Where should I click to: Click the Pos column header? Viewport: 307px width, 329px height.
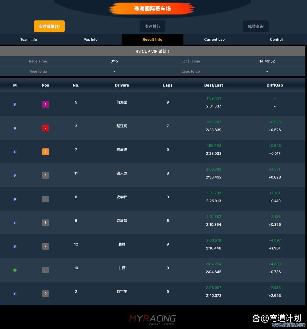(x=45, y=85)
